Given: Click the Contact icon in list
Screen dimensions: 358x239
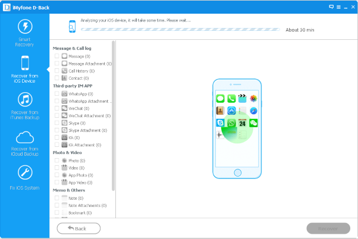Looking at the screenshot, I should [64, 78].
